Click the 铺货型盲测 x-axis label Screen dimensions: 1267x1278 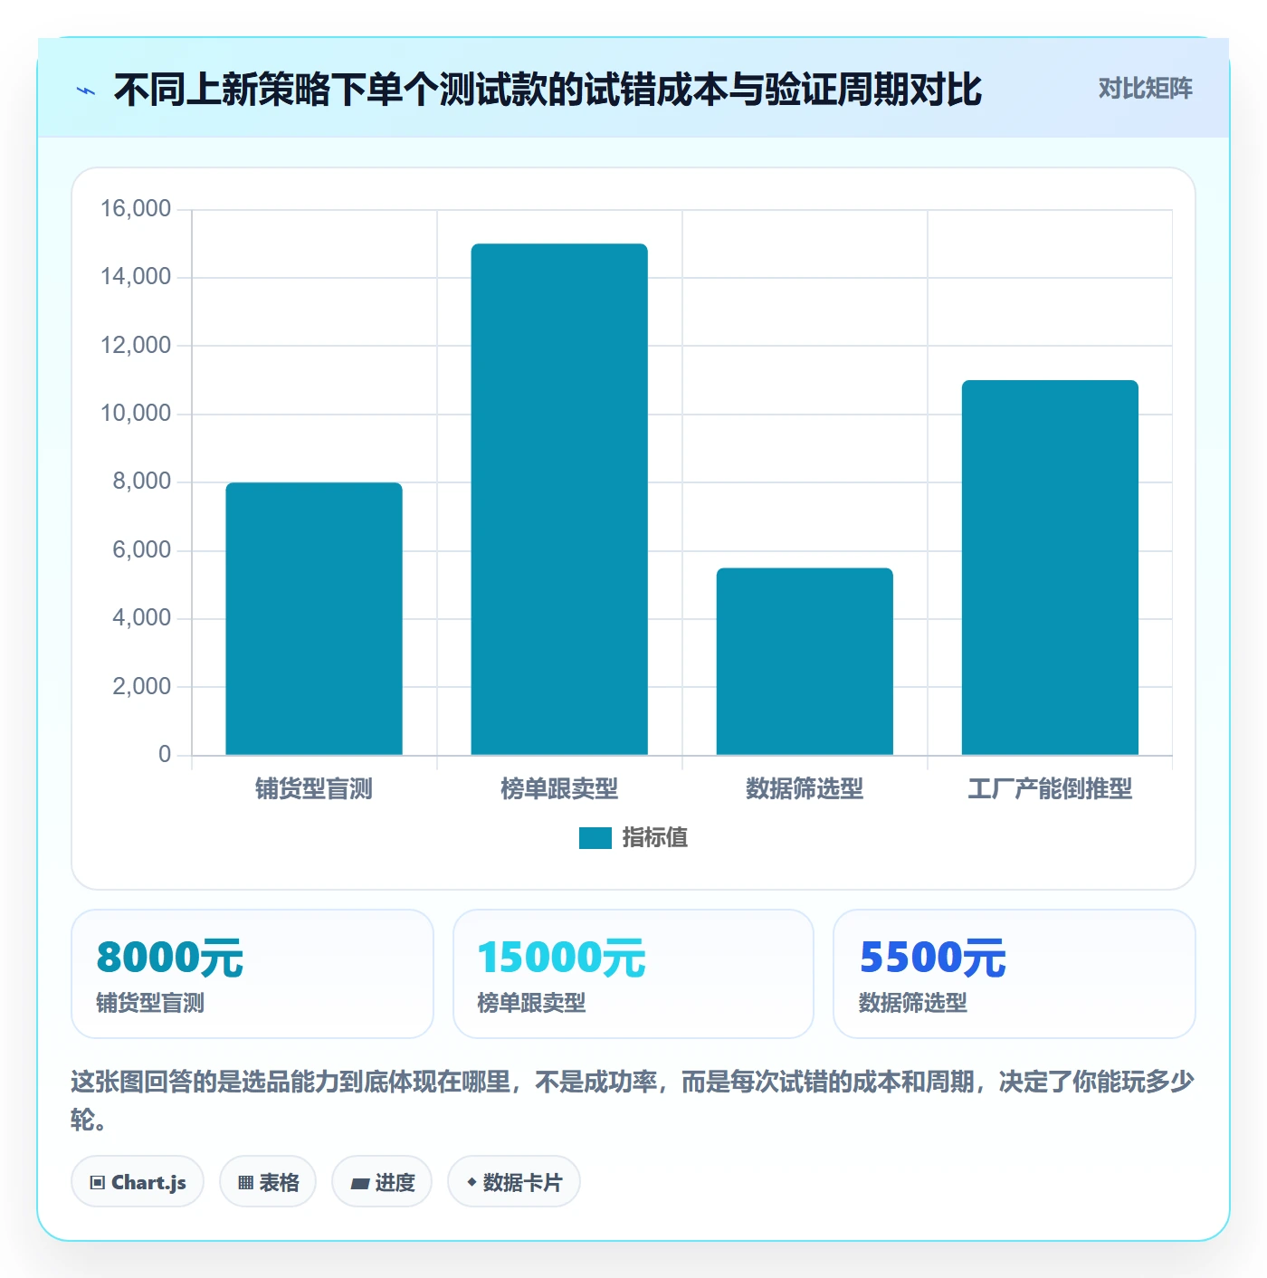click(x=314, y=789)
